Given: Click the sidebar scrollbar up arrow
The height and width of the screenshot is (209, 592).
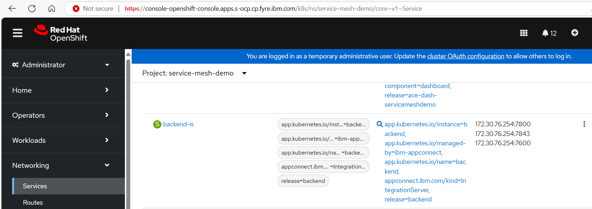Looking at the screenshot, I should pos(128,54).
